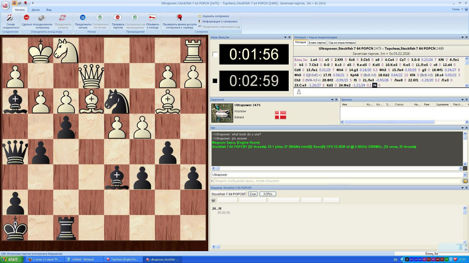The image size is (469, 263).
Task: Click the smiley emoticon button in chat
Action: point(465,181)
